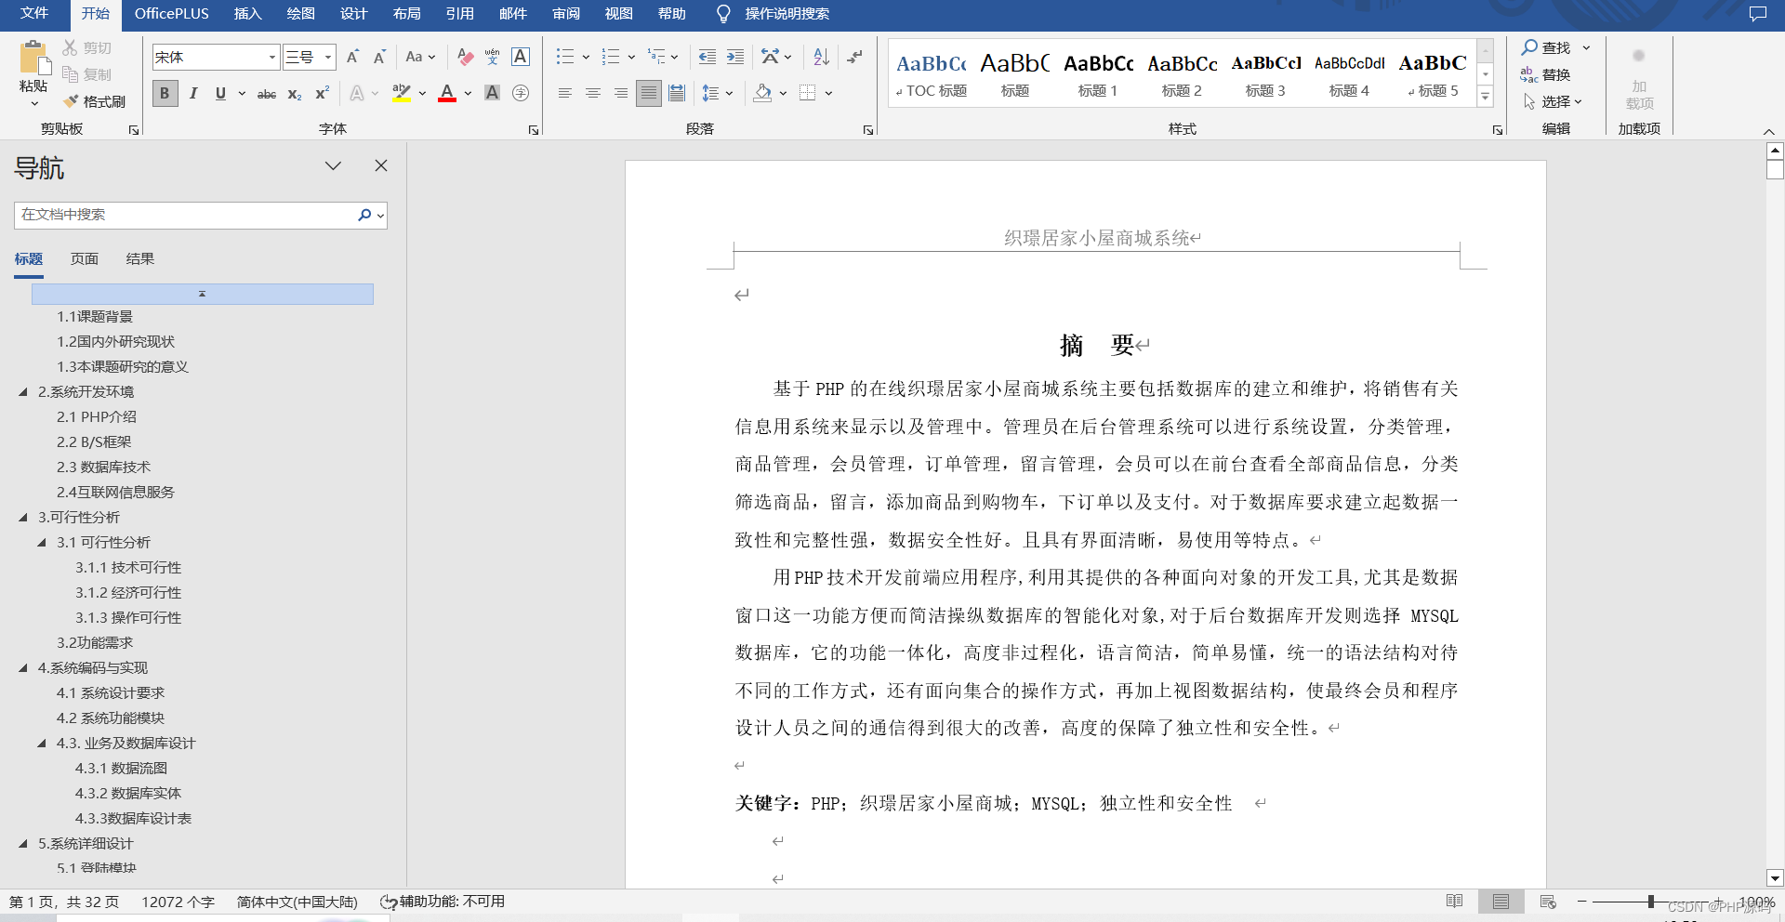Toggle numbered list formatting
Screen dimensions: 1785x922
pos(611,57)
